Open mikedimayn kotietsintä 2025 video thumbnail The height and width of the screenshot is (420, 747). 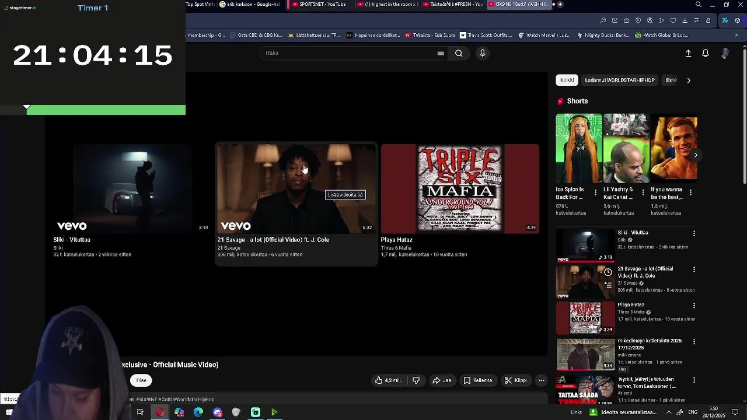click(585, 354)
